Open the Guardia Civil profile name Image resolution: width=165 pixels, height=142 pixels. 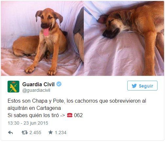point(38,84)
